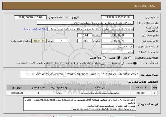Click the quantity cell showing 1
Image resolution: width=166 pixels, height=117 pixels.
[38, 93]
